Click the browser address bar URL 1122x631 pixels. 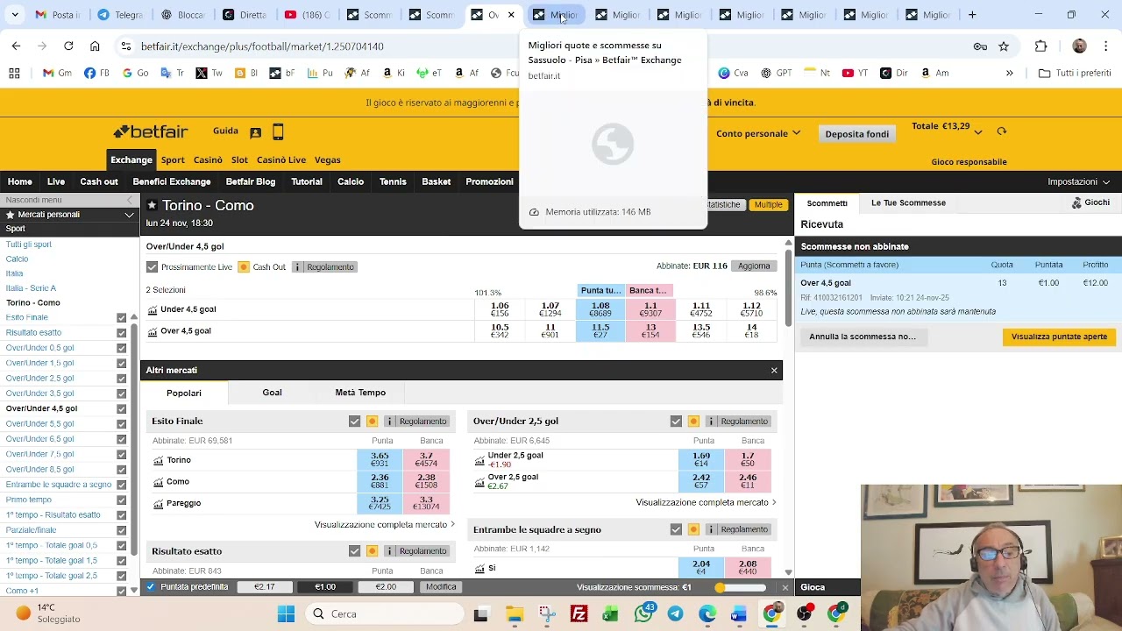point(262,46)
